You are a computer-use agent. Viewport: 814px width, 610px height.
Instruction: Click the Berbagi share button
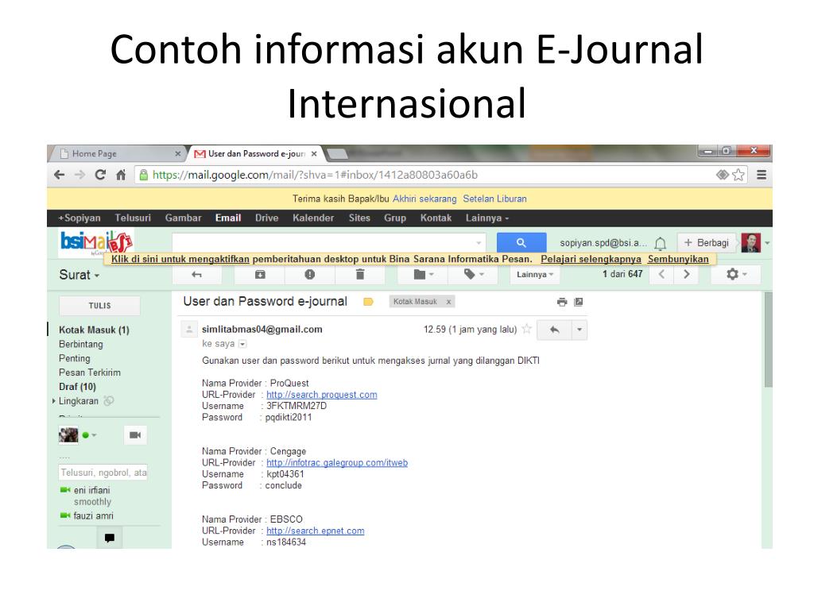coord(707,243)
